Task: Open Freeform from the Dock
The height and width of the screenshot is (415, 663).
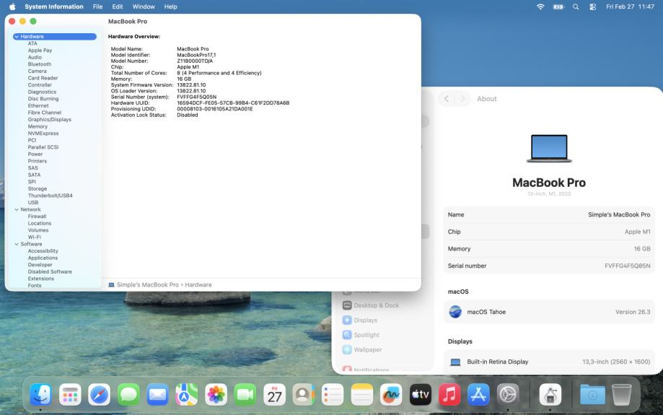Action: click(x=391, y=394)
